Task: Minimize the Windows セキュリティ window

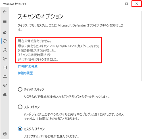Action: pos(116,4)
